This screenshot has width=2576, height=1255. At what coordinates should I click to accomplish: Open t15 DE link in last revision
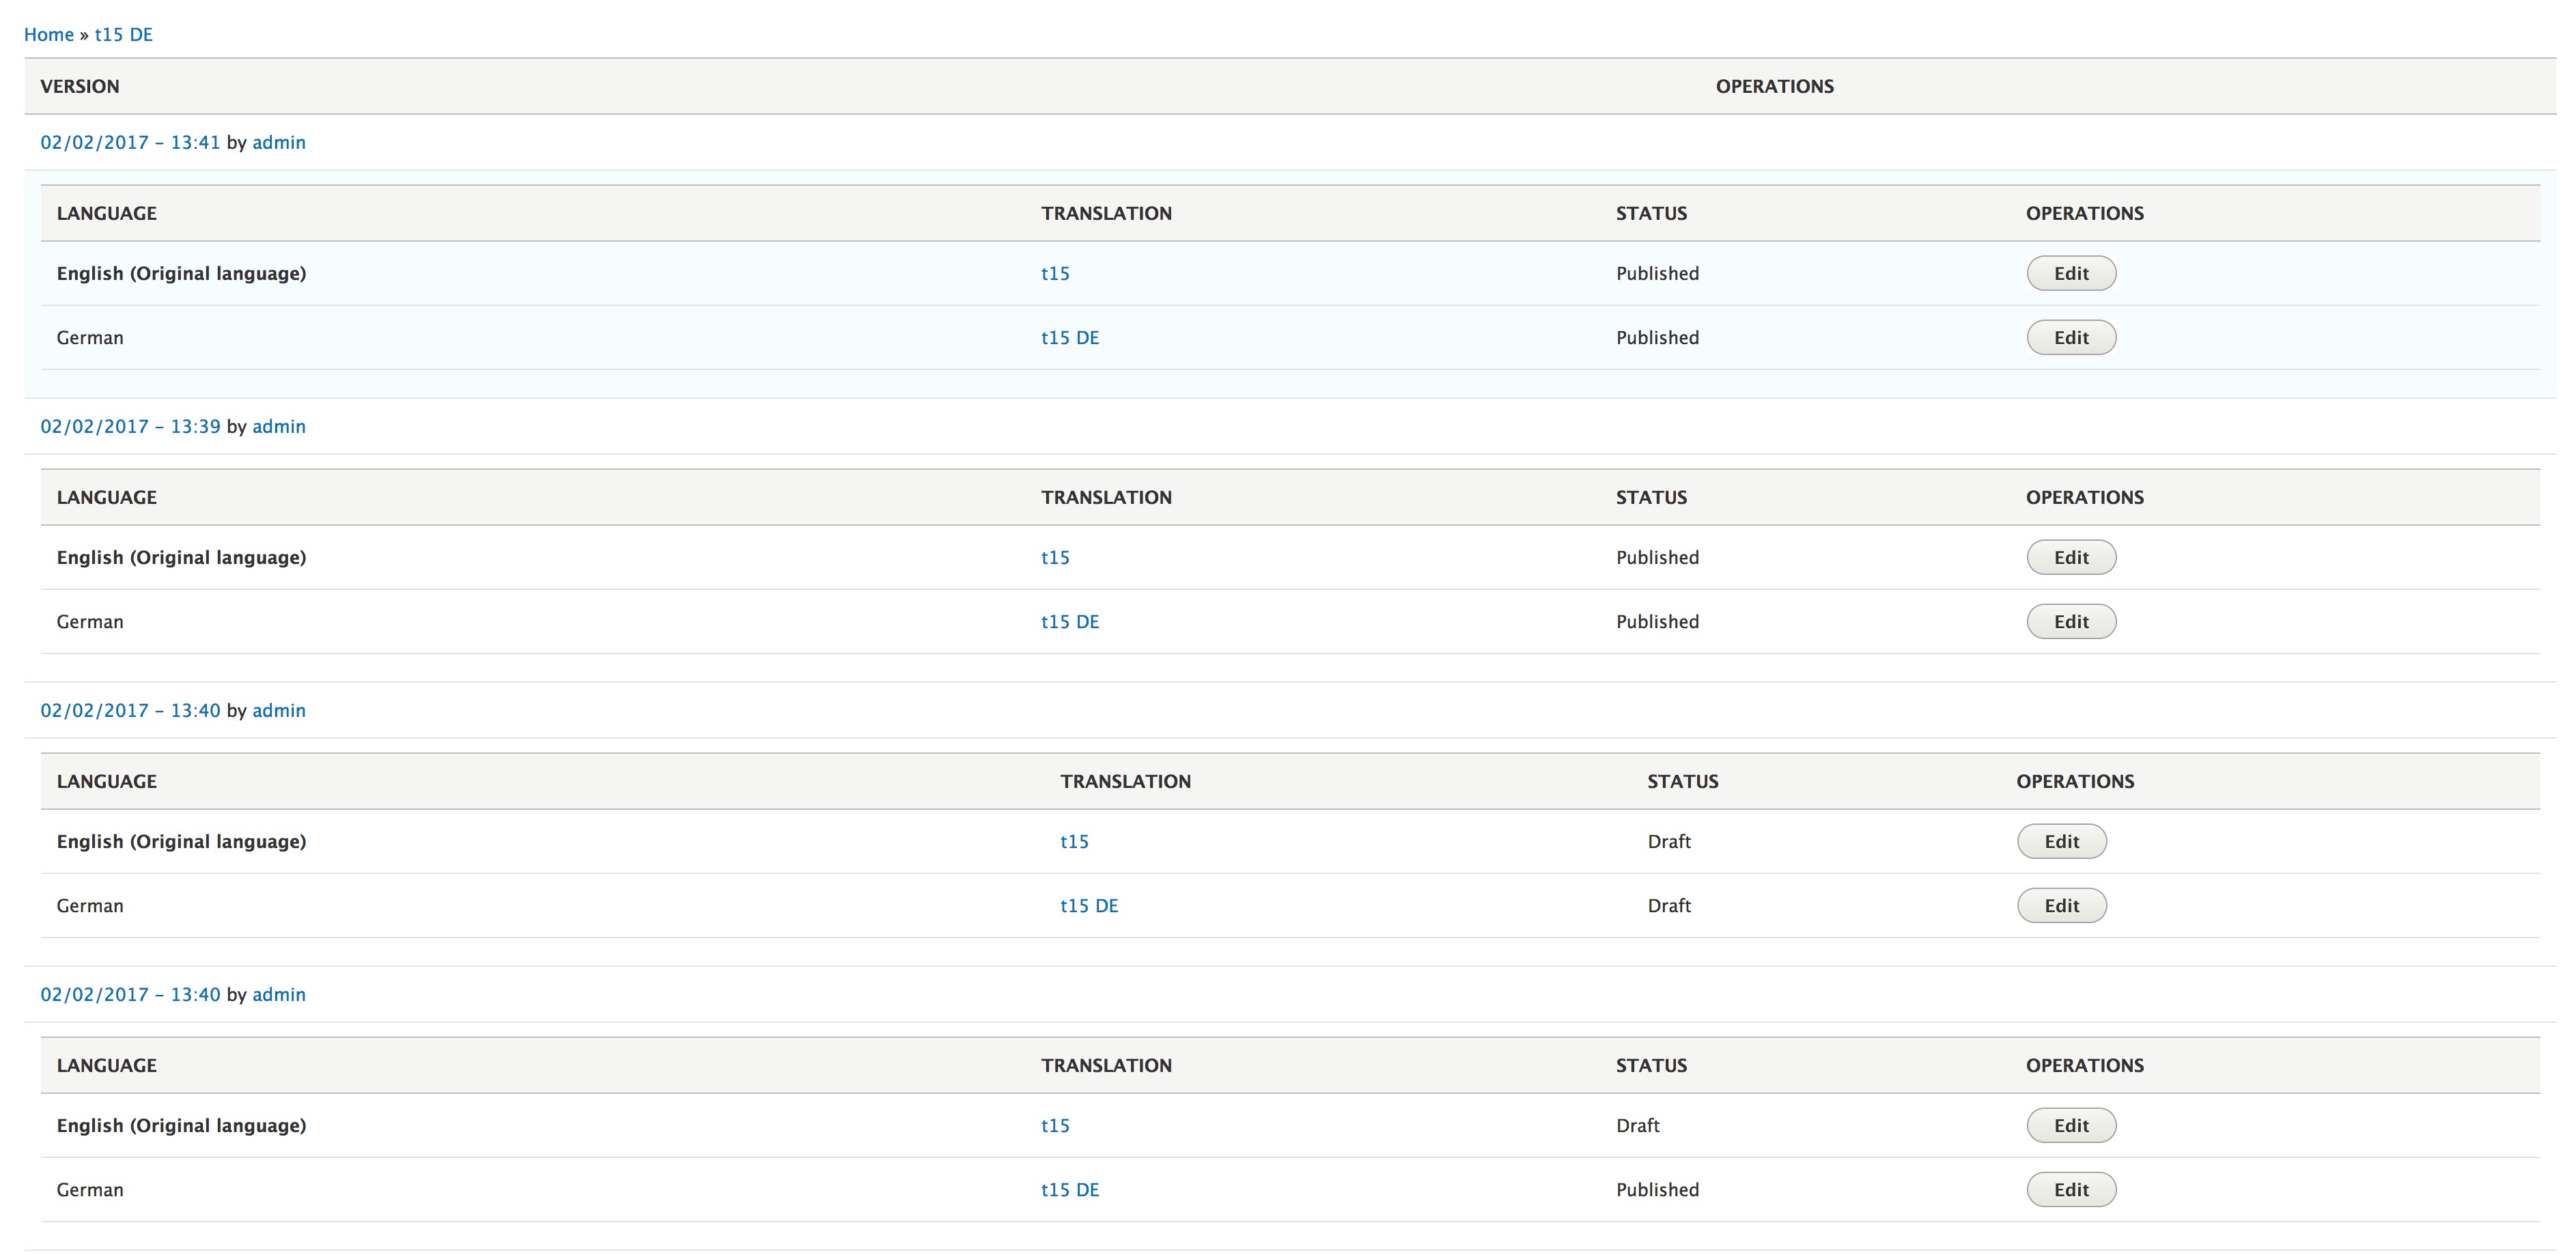point(1069,1189)
